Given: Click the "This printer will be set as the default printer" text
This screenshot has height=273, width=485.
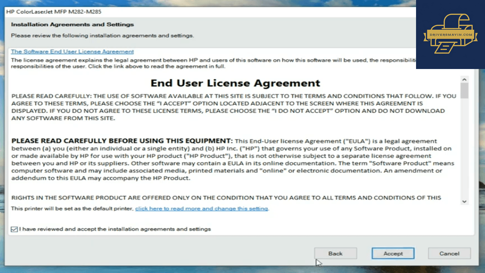Looking at the screenshot, I should pos(72,209).
